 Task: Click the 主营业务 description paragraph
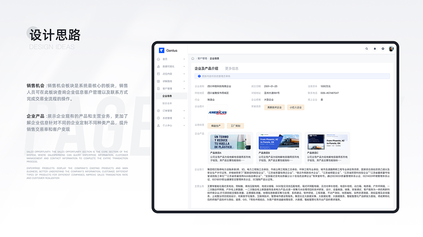pos(299,193)
